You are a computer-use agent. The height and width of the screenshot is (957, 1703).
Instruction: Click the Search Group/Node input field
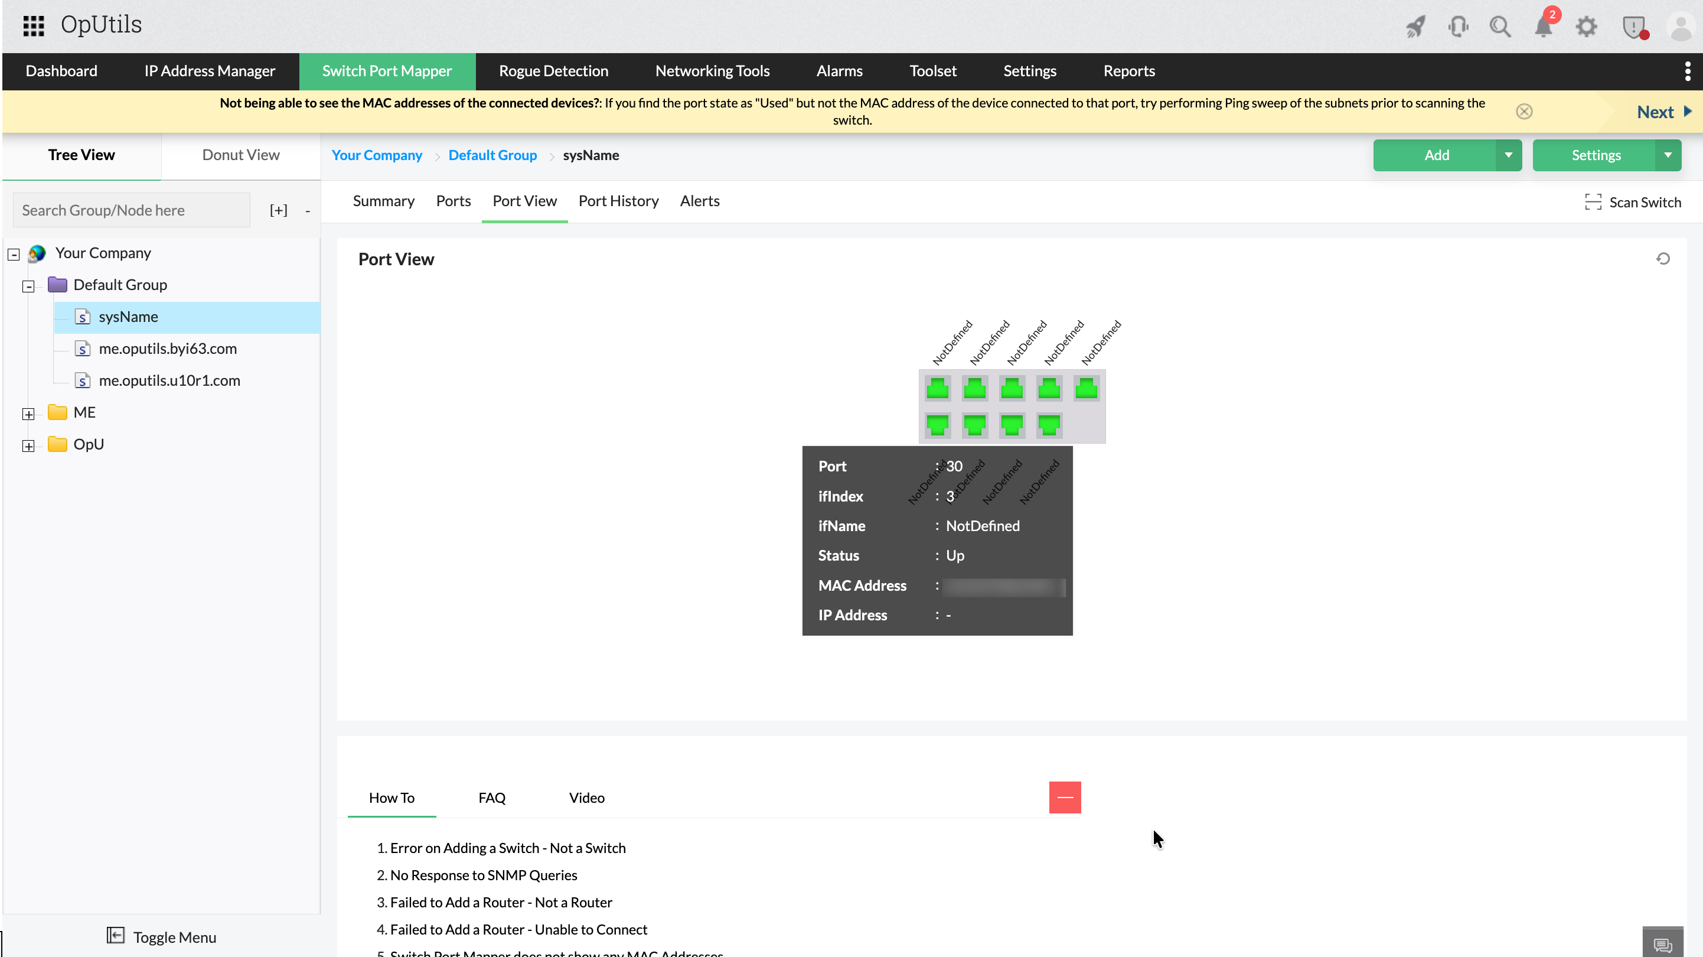(x=131, y=210)
